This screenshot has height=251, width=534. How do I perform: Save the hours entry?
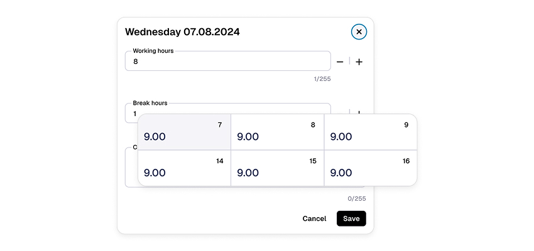click(351, 218)
